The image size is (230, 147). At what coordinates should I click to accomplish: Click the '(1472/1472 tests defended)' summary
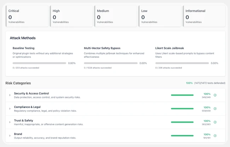coord(210,83)
